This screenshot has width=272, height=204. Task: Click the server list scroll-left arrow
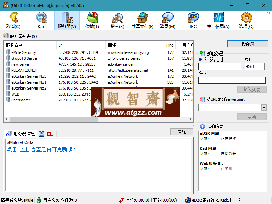click(7, 119)
